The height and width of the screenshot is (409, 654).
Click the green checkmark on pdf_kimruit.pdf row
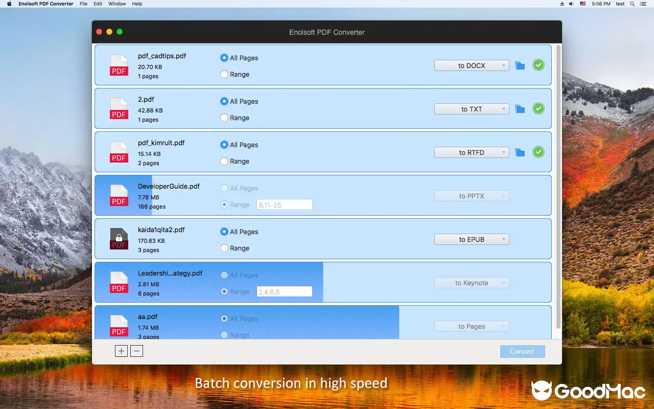[539, 152]
